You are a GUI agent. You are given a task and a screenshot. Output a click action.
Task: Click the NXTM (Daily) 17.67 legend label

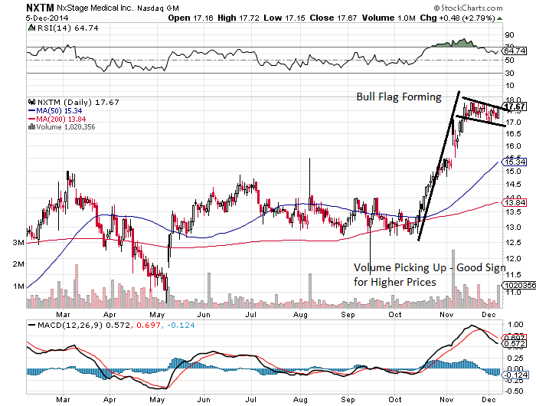[78, 103]
